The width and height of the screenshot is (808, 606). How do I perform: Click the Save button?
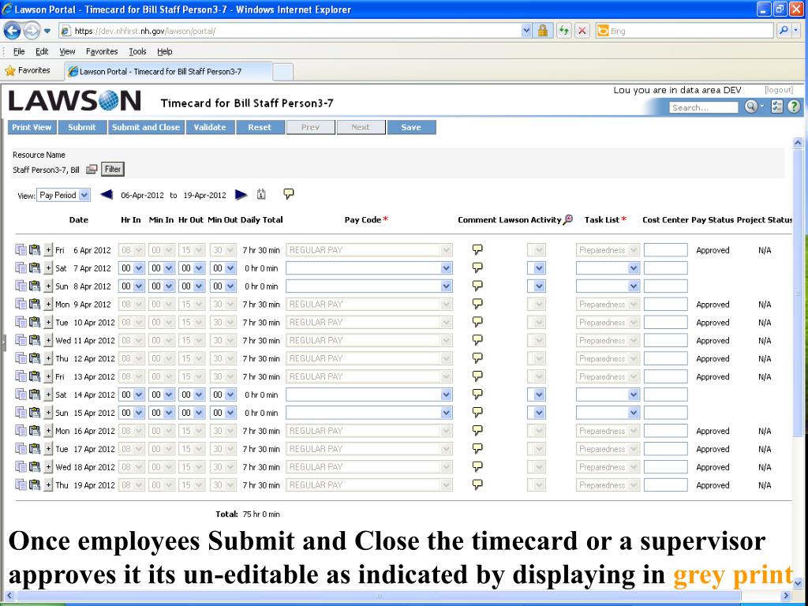411,127
